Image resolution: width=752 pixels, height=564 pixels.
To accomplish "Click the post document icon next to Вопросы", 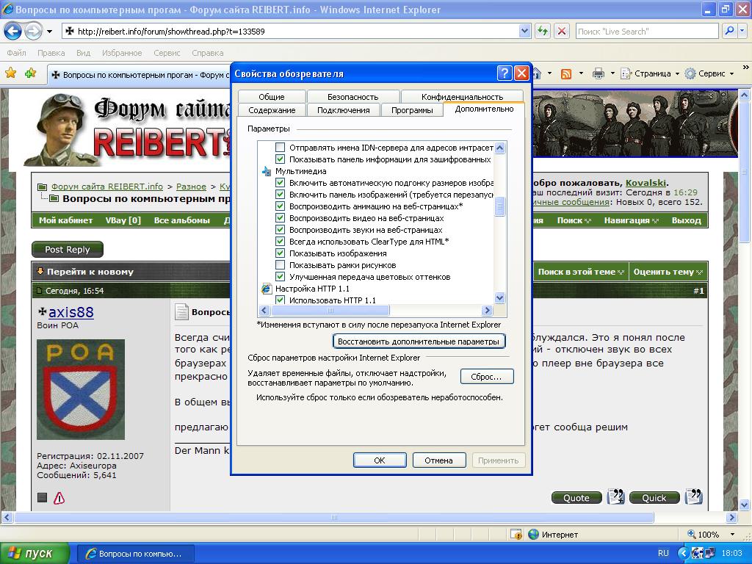I will point(182,311).
